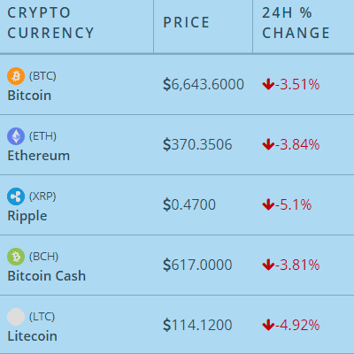Image resolution: width=354 pixels, height=354 pixels.
Task: Click the -3.81% Bitcoin Cash change value
Action: pyautogui.click(x=297, y=265)
